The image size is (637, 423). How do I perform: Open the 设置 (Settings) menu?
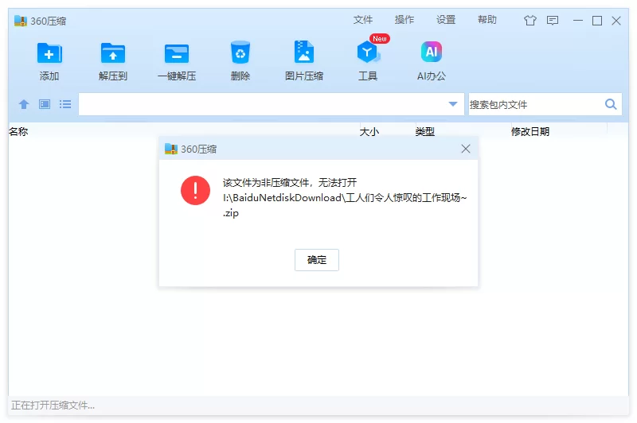[x=446, y=20]
